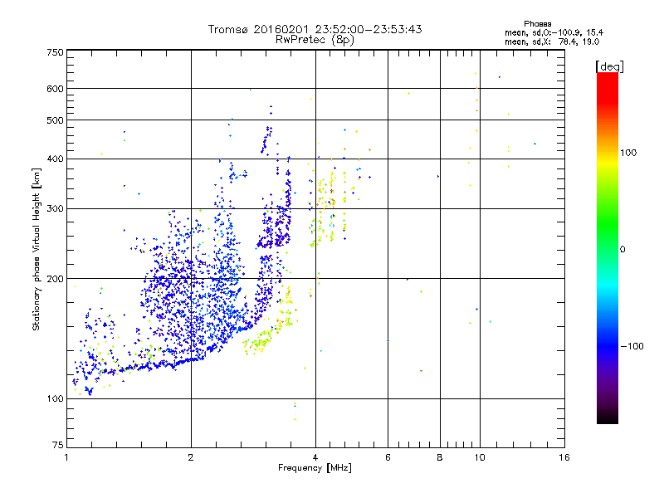Select the 'RwPretec (8p)' subtitle

[x=315, y=40]
